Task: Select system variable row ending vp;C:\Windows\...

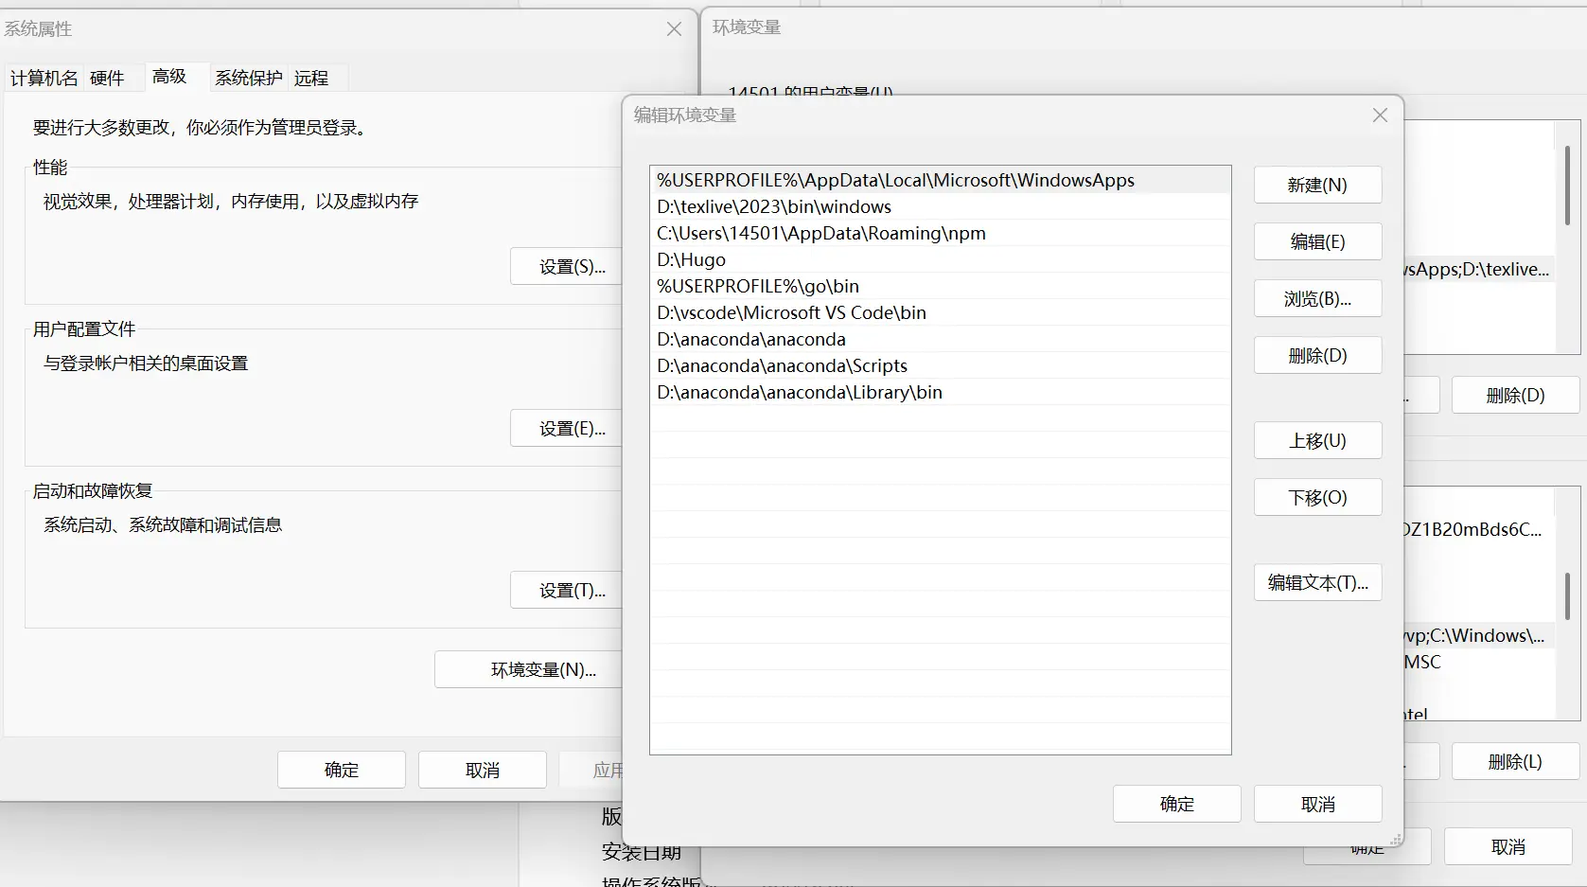Action: coord(1478,636)
